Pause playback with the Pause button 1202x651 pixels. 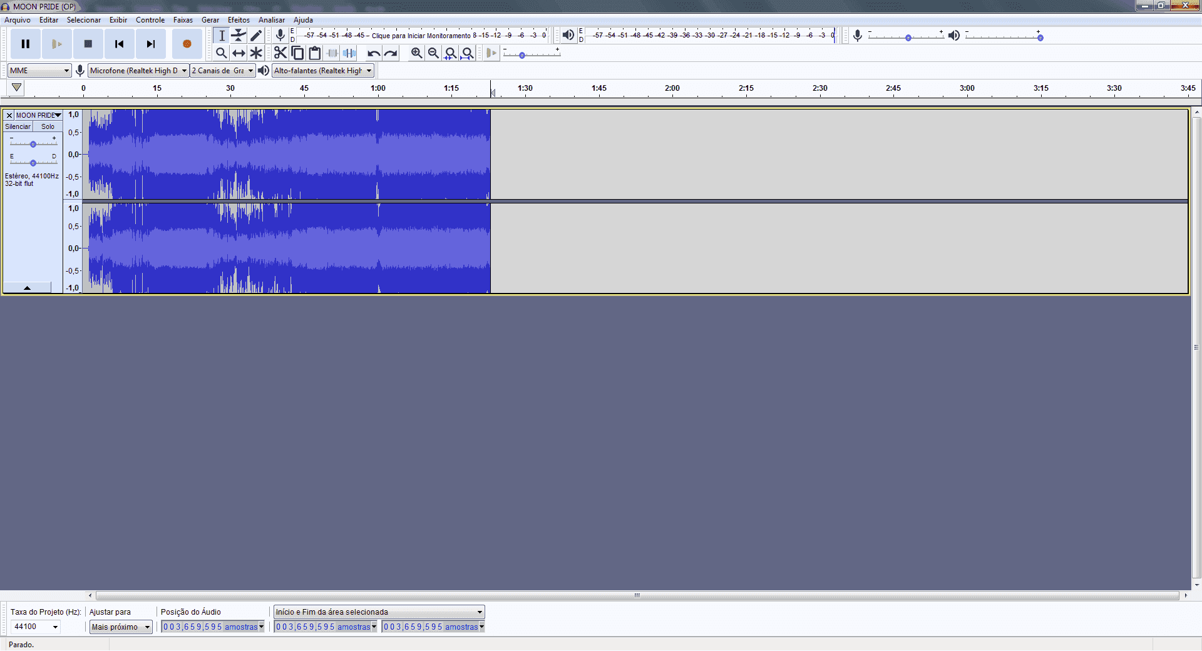tap(26, 44)
